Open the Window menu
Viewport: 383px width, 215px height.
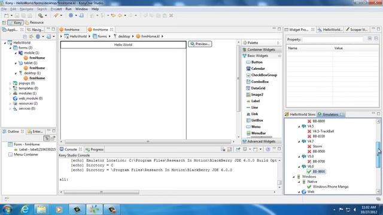[81, 9]
